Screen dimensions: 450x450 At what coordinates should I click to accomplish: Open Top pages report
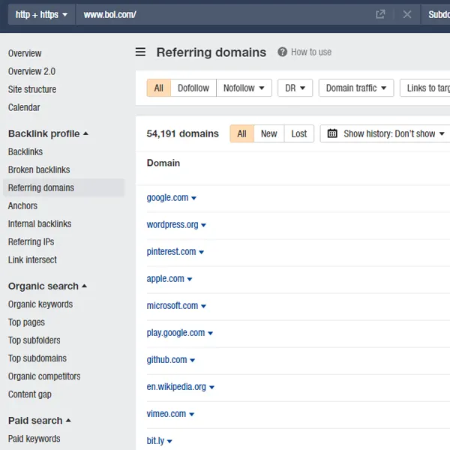(26, 322)
